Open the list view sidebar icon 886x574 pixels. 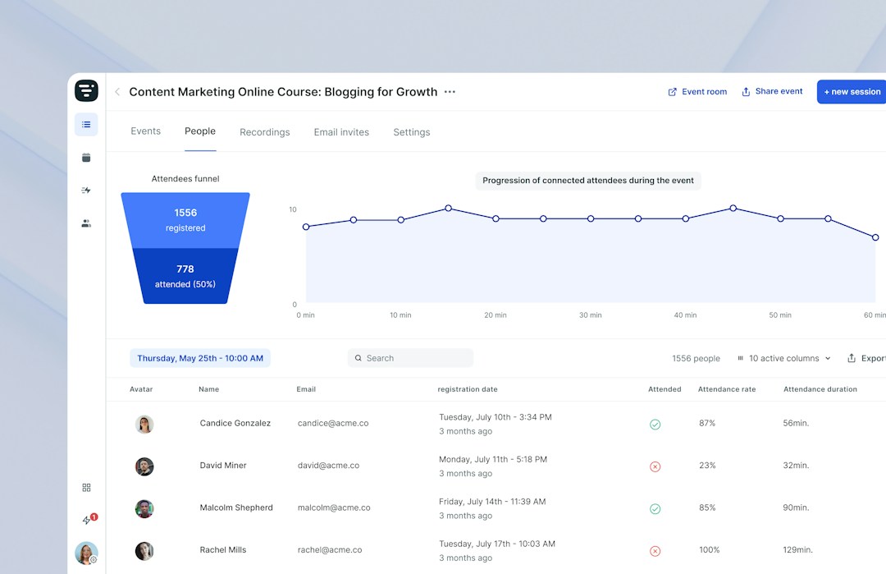(x=86, y=125)
